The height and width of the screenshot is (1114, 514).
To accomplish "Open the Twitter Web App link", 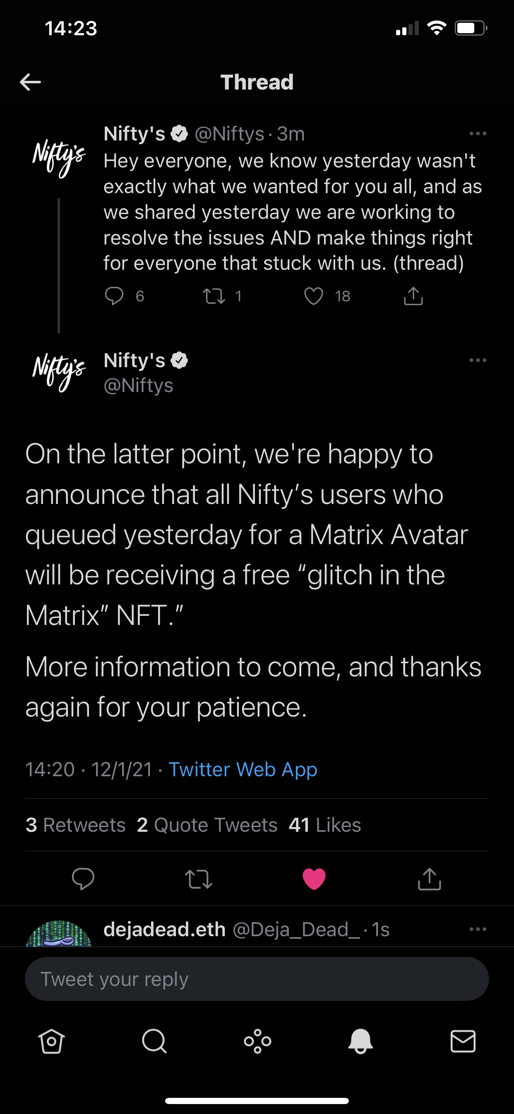I will pyautogui.click(x=243, y=770).
